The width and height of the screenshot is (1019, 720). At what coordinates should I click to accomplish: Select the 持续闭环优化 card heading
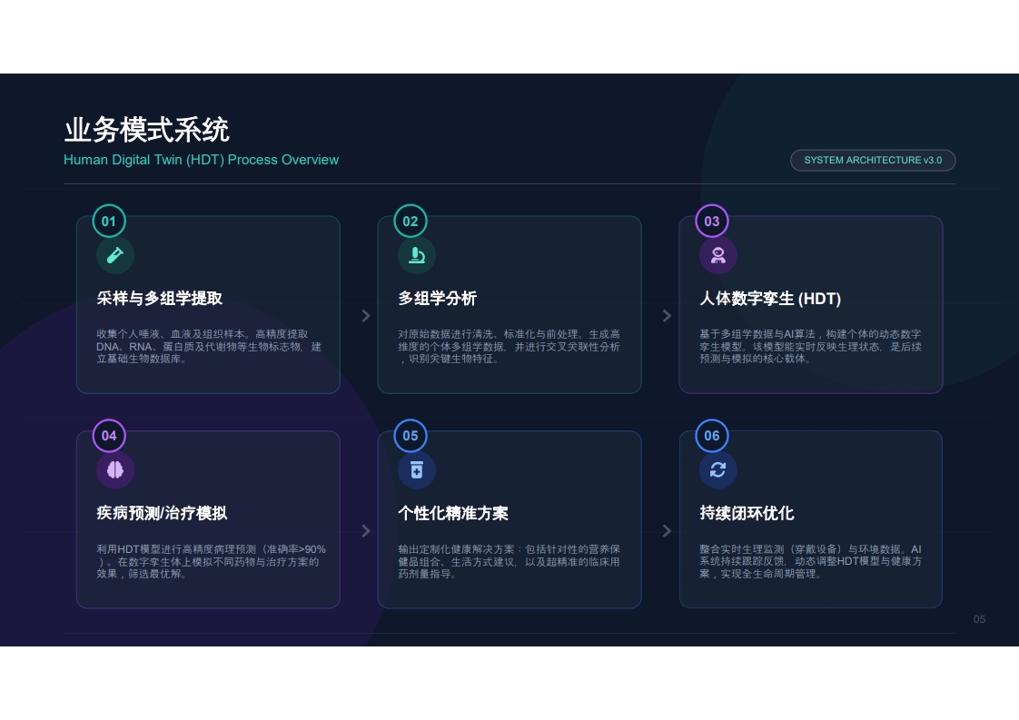747,513
